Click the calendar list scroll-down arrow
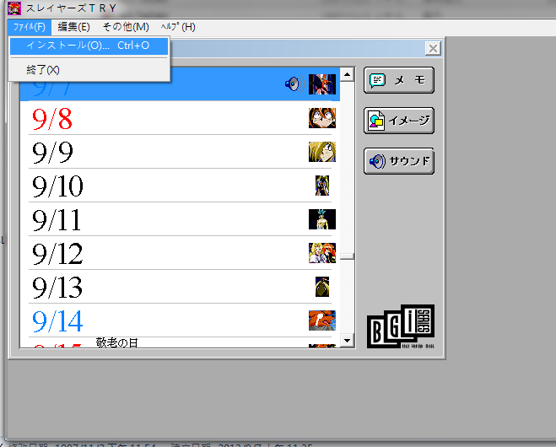Screen dimensions: 556x447 347,341
